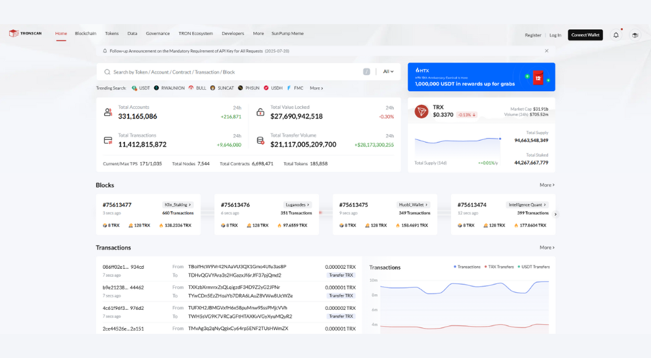
Task: Expand More trending searches
Action: pos(316,88)
